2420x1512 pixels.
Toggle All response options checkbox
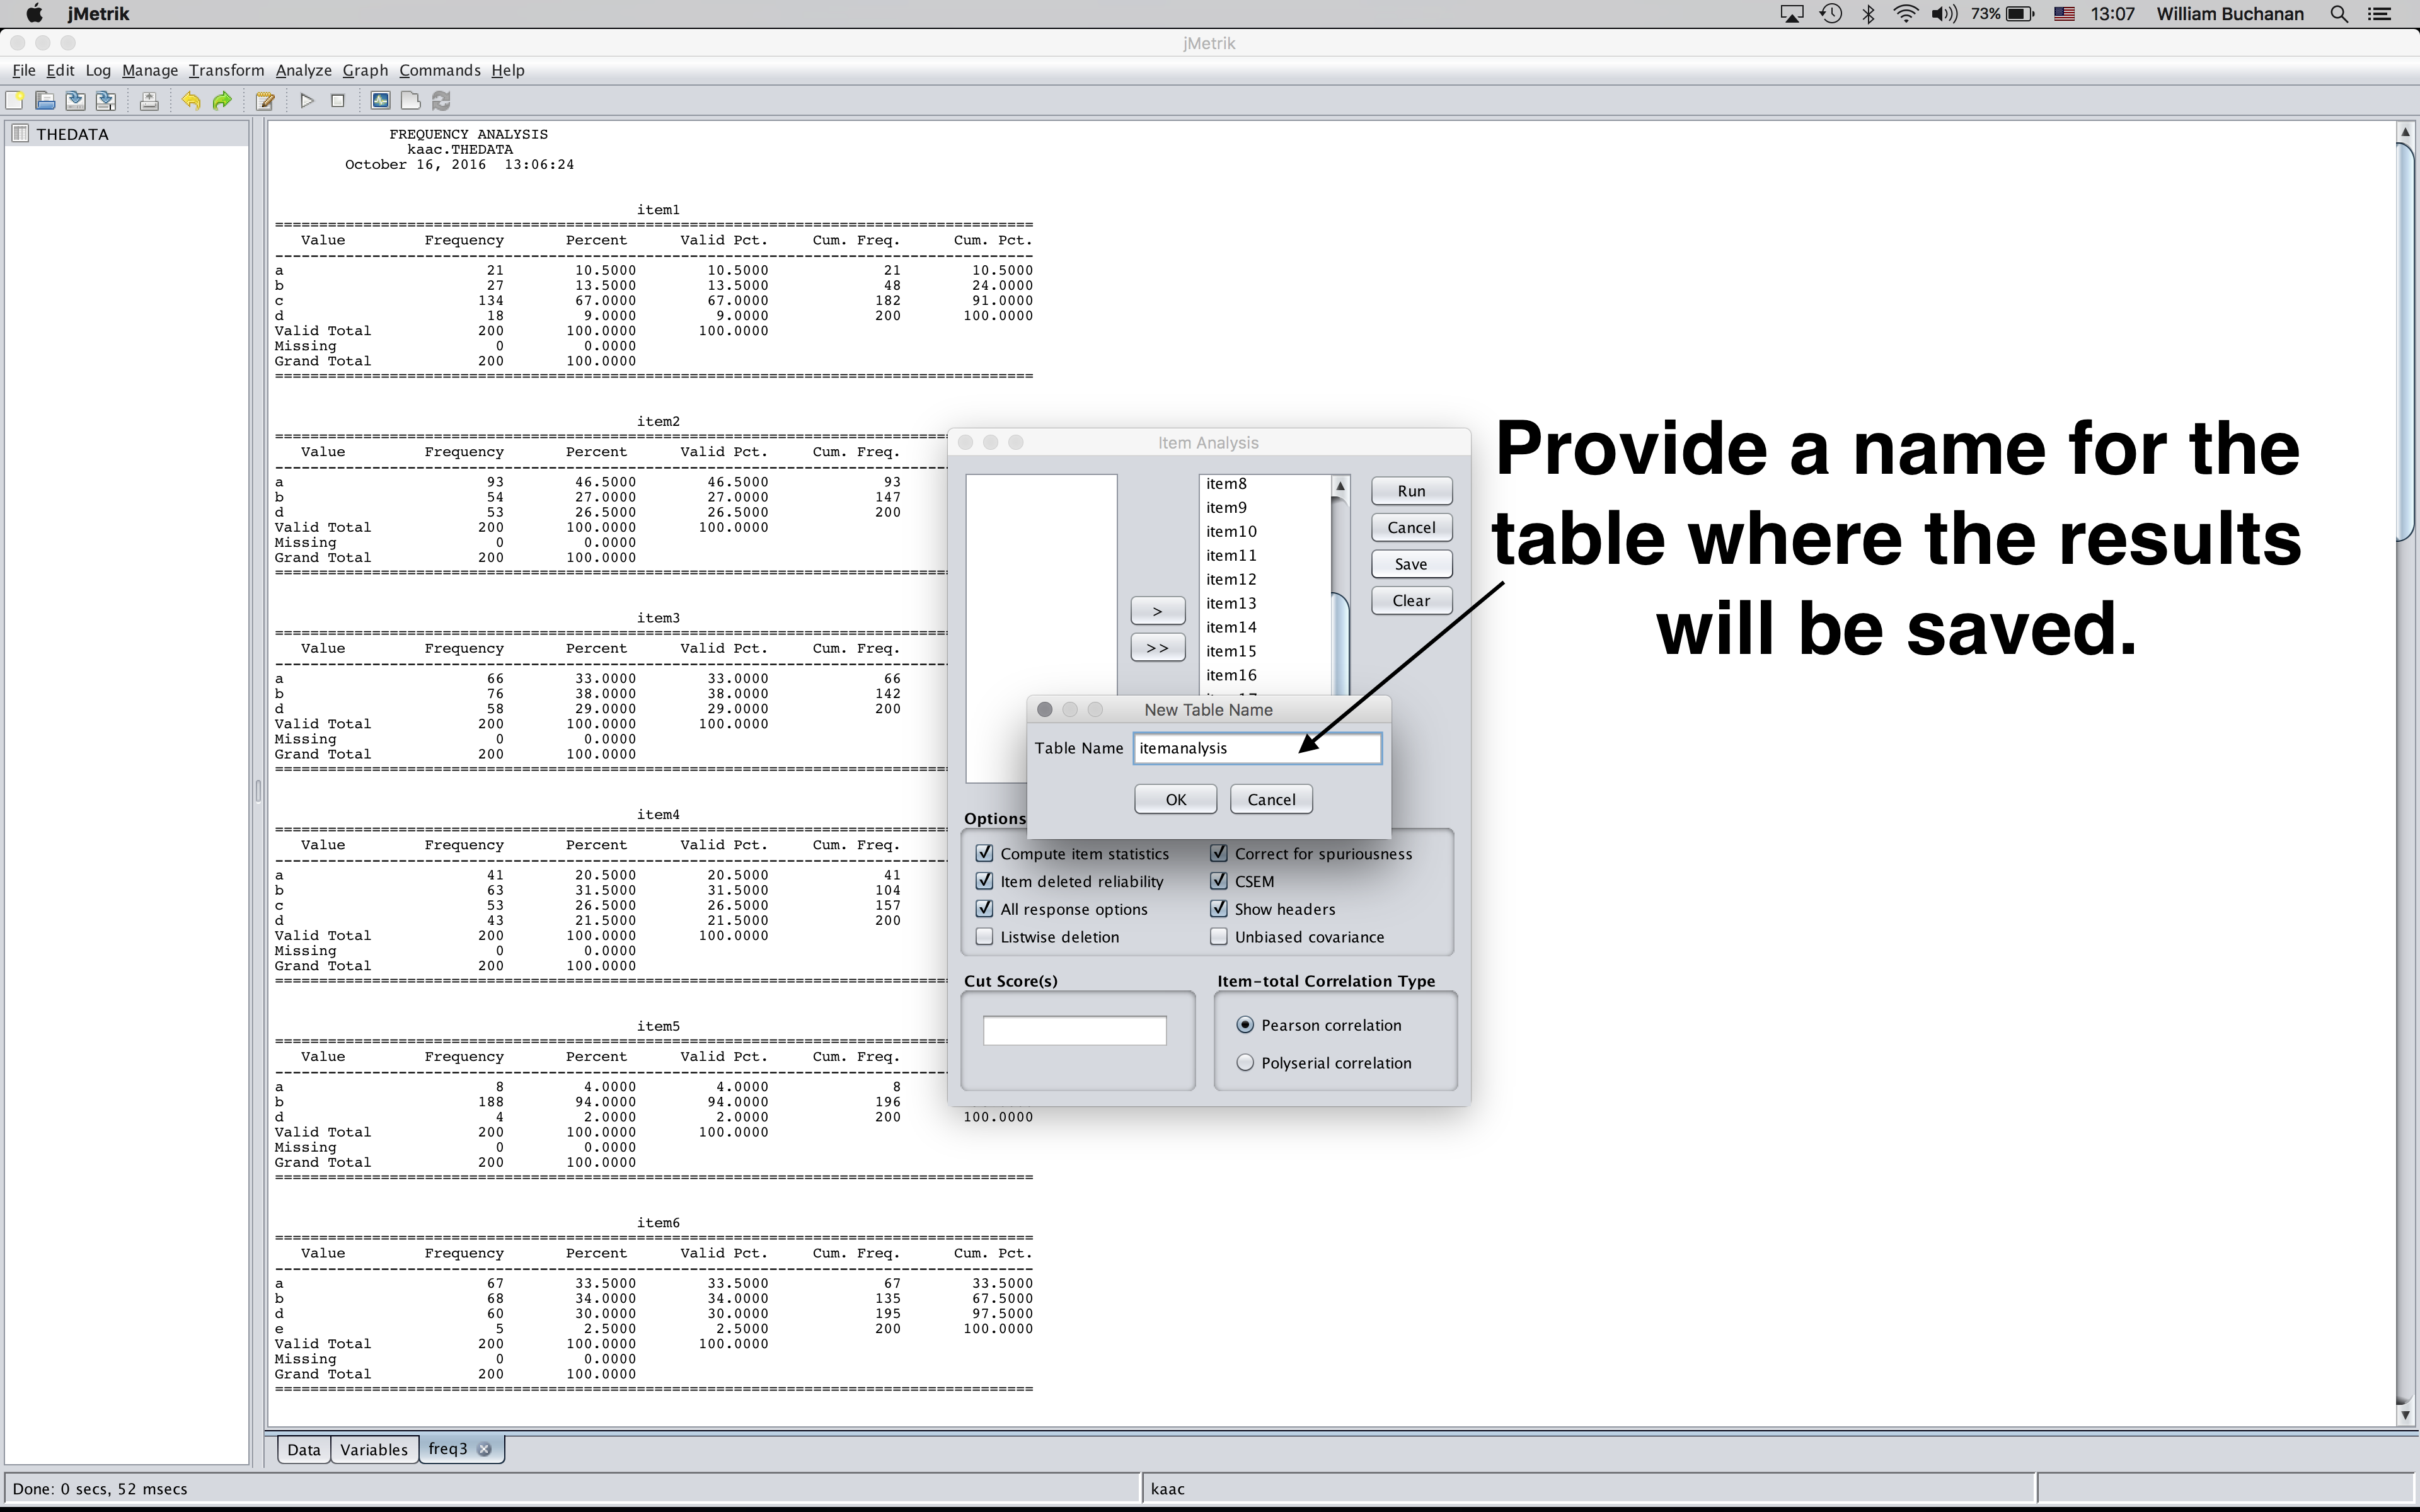tap(985, 909)
